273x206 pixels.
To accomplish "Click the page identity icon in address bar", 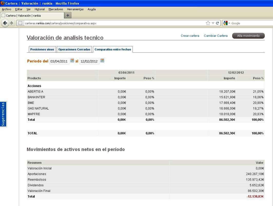I will pyautogui.click(x=20, y=23).
